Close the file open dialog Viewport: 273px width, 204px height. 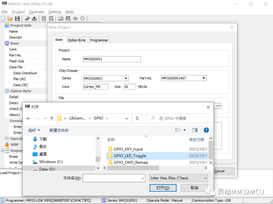208,107
